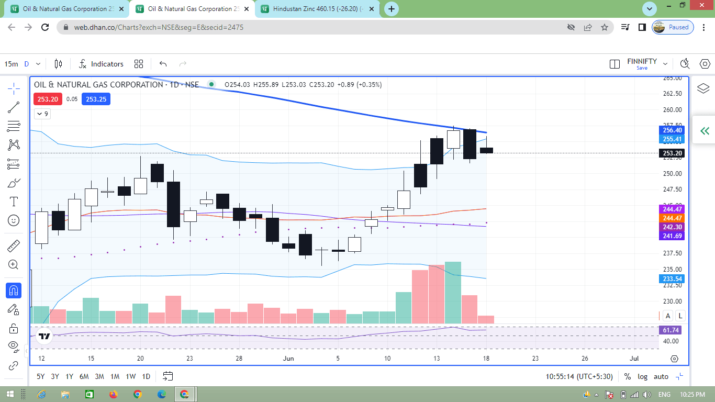The width and height of the screenshot is (715, 402).
Task: Click the L log-scale button
Action: [680, 316]
